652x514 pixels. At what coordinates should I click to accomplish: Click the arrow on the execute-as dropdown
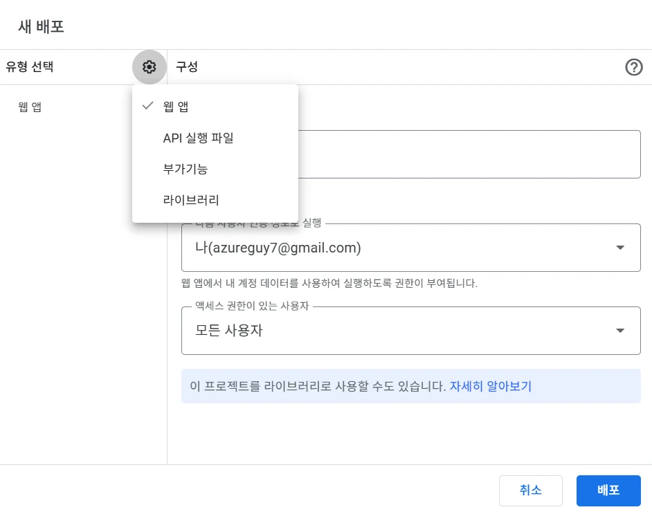pos(619,248)
